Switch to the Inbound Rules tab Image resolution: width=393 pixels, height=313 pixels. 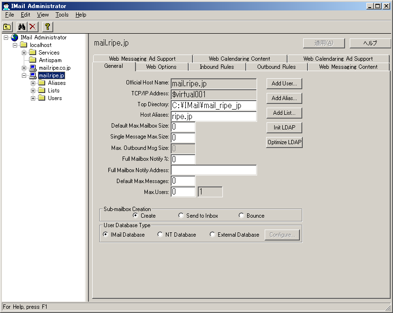coord(217,67)
